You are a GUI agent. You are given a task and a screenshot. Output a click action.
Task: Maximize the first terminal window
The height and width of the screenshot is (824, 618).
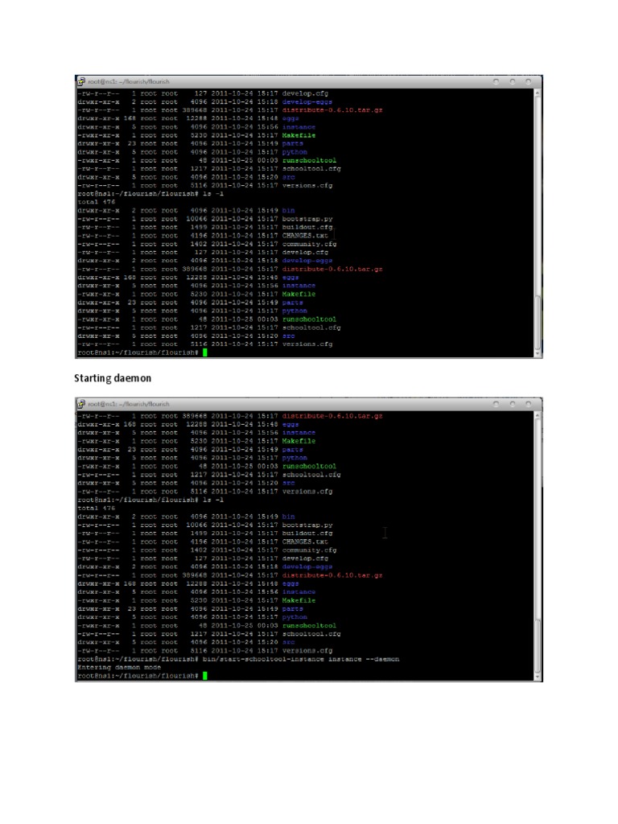[x=512, y=81]
